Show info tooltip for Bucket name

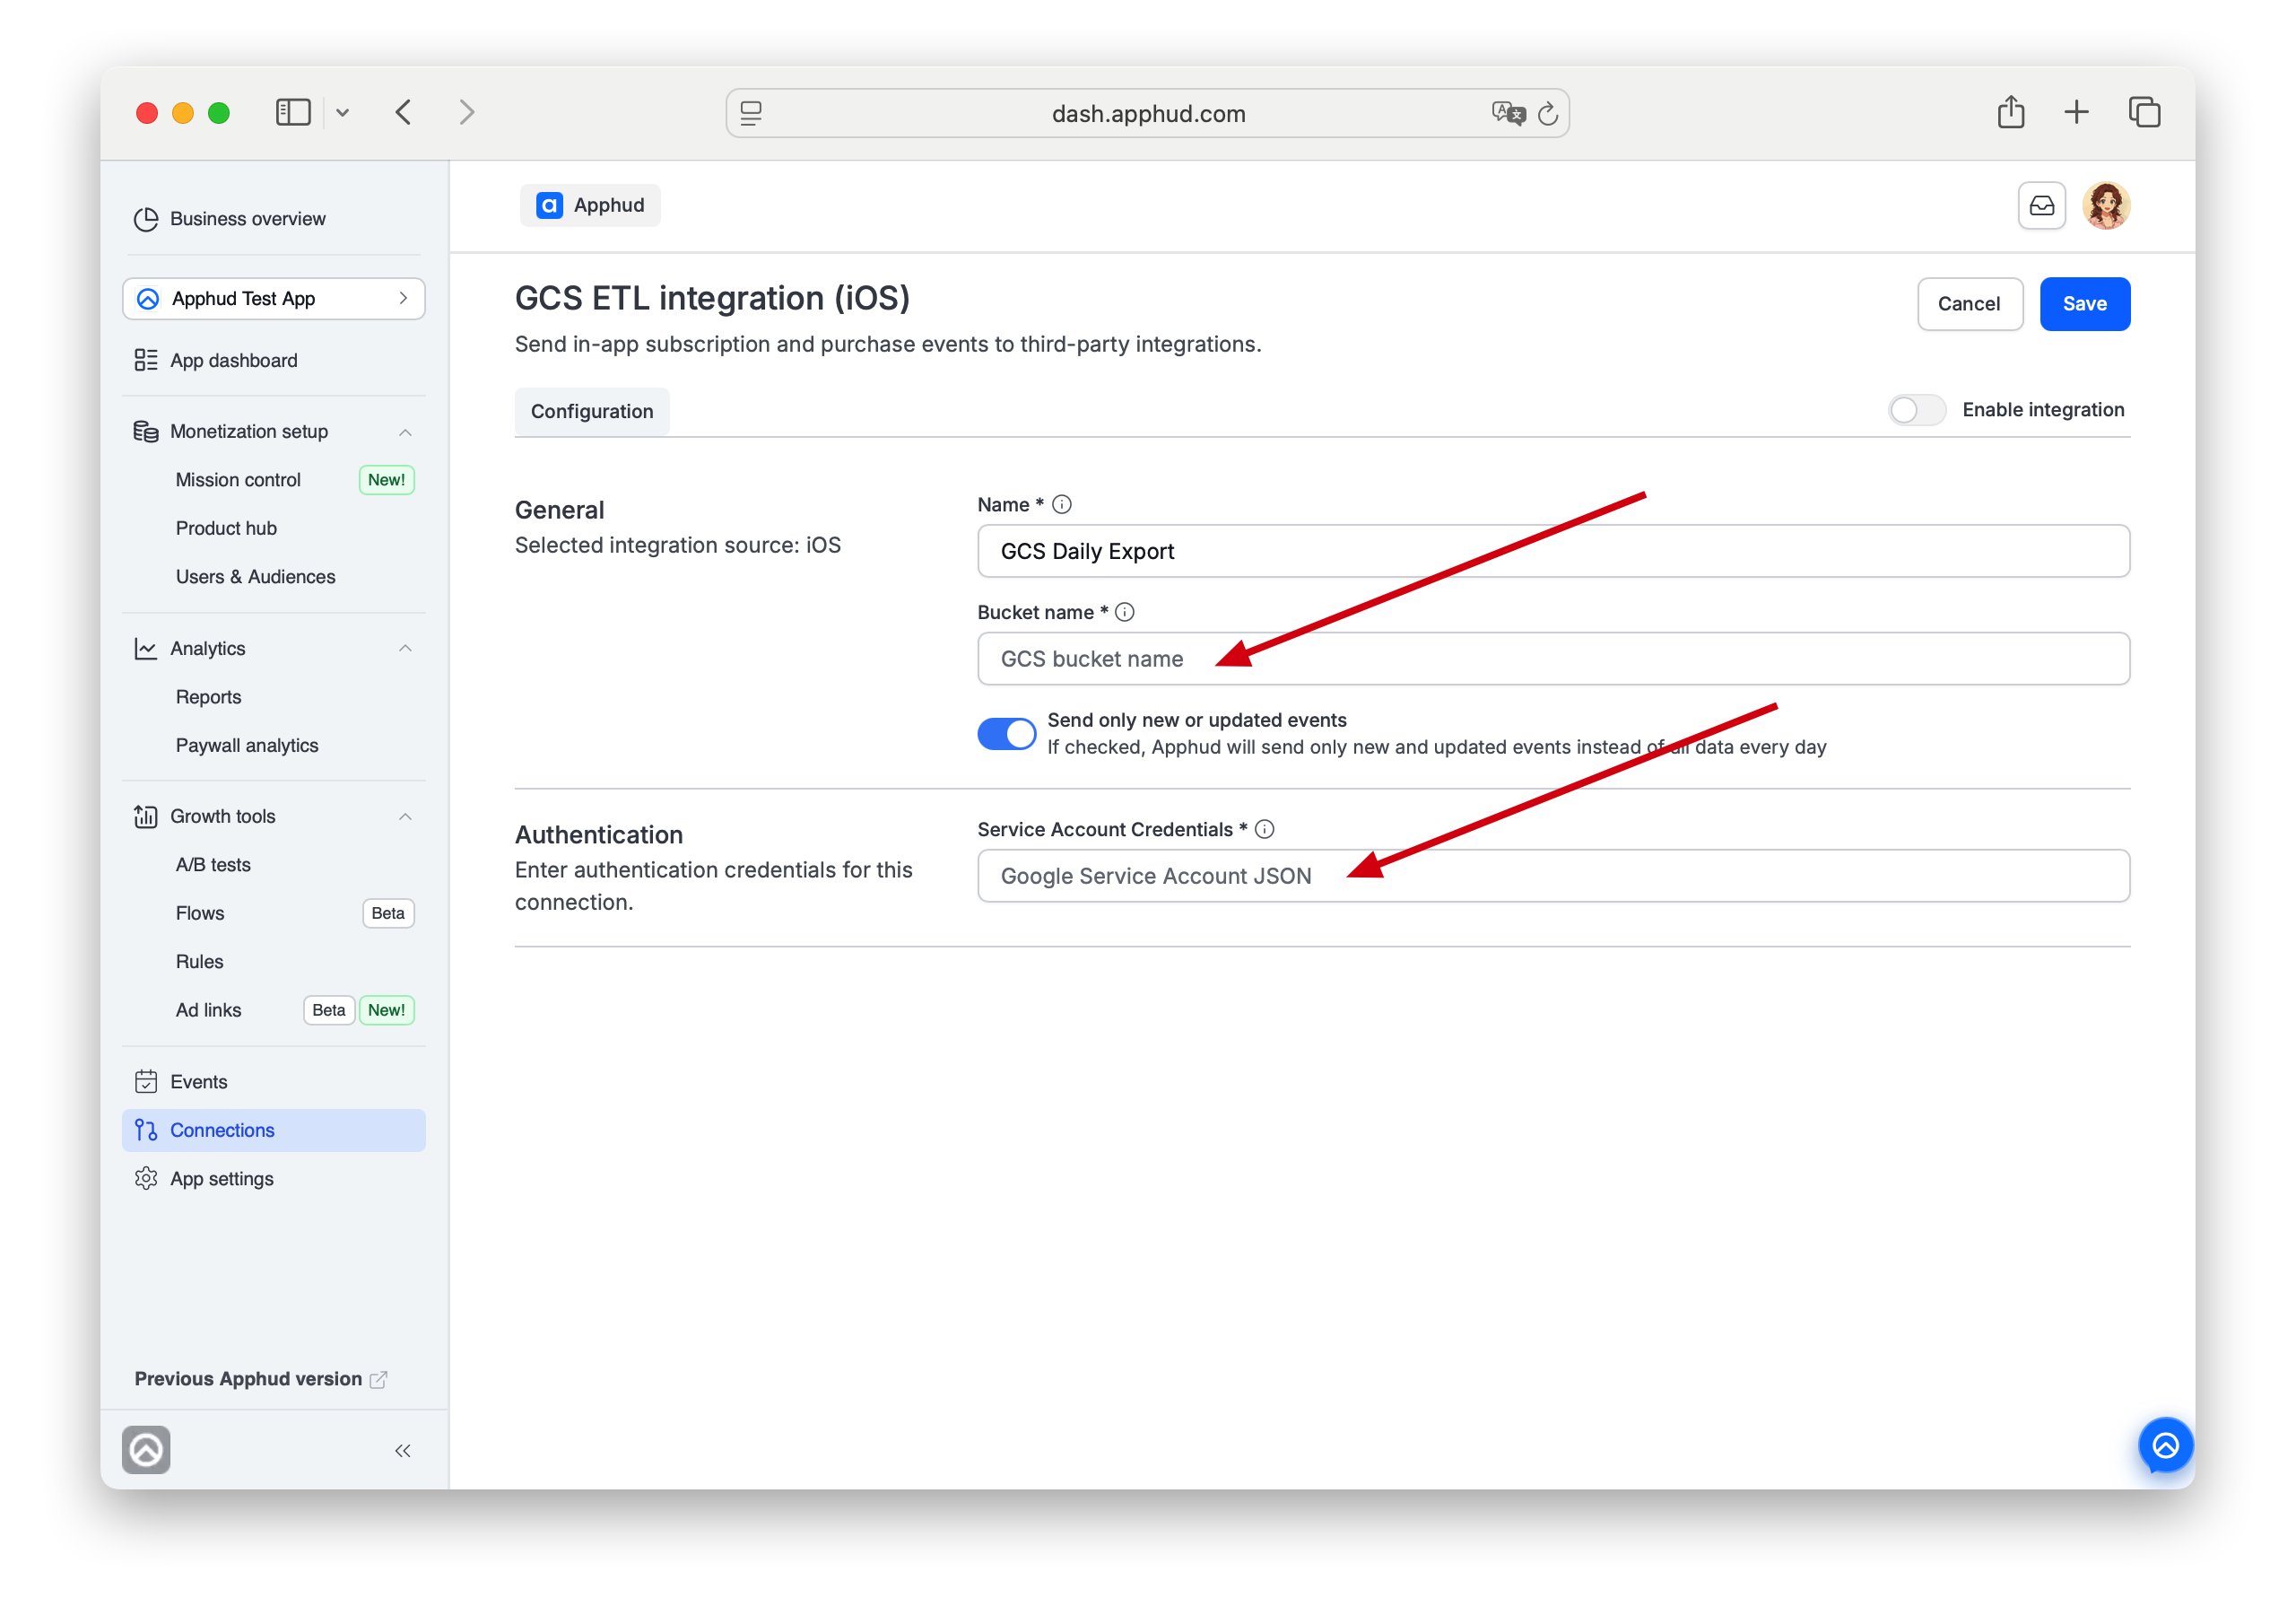coord(1125,613)
